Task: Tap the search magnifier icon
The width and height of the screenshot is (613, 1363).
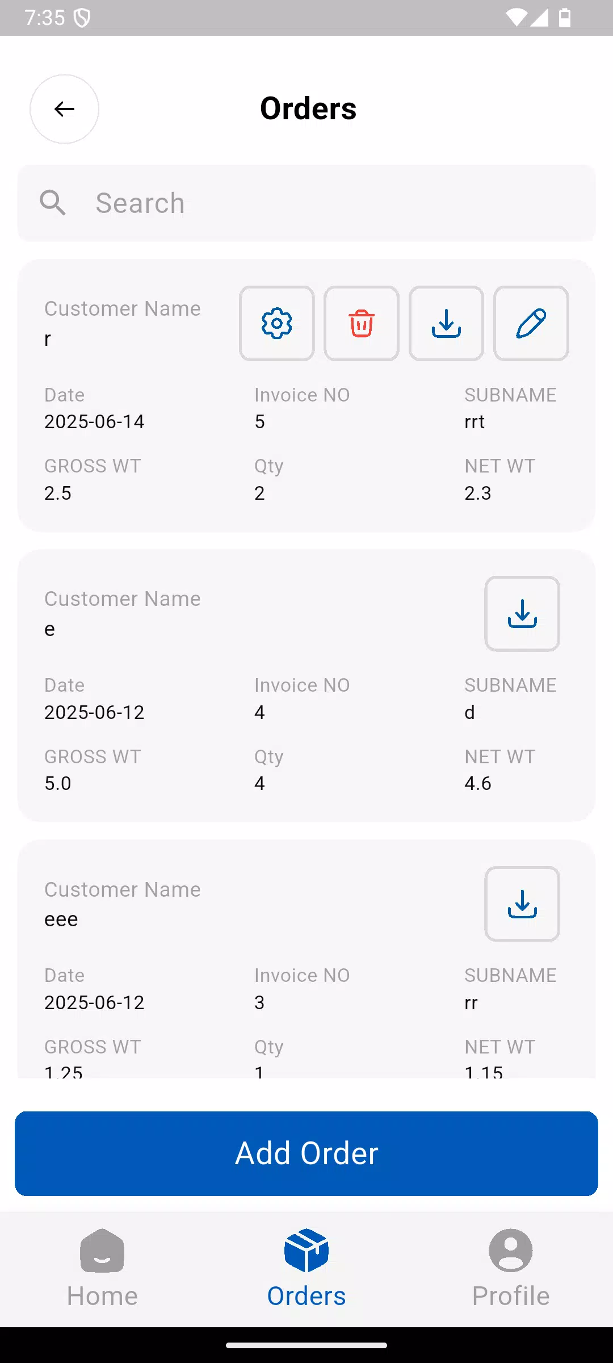Action: (53, 203)
